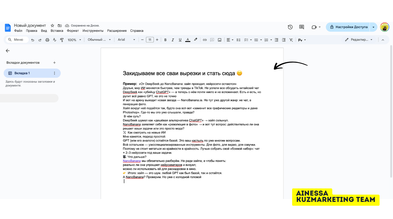Show the comments panel icon
This screenshot has height=219, width=393.
tap(302, 27)
